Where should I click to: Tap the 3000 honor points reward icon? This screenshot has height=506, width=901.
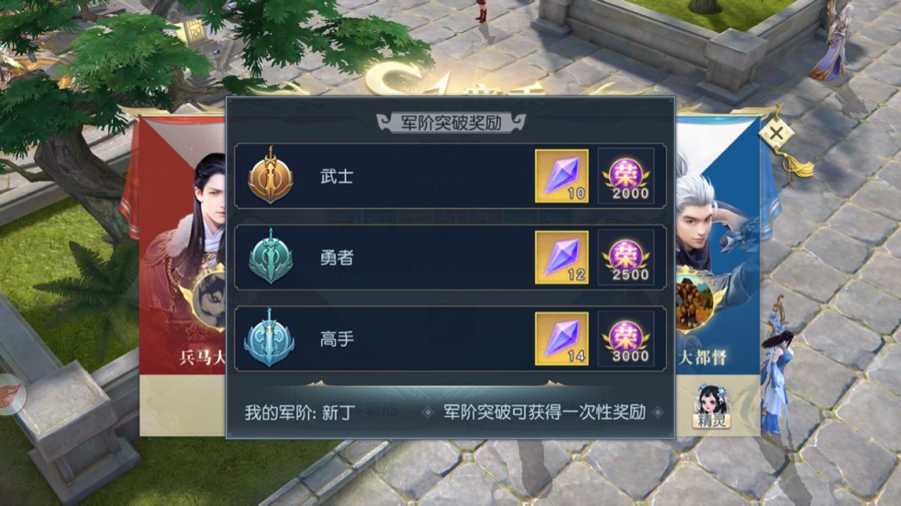(x=626, y=338)
